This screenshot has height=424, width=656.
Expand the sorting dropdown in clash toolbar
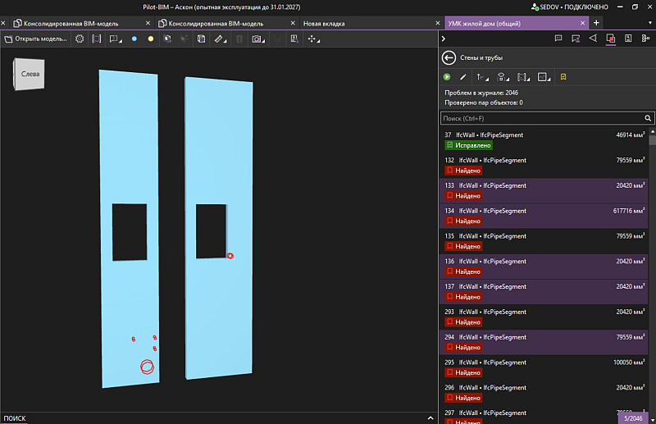(x=482, y=77)
